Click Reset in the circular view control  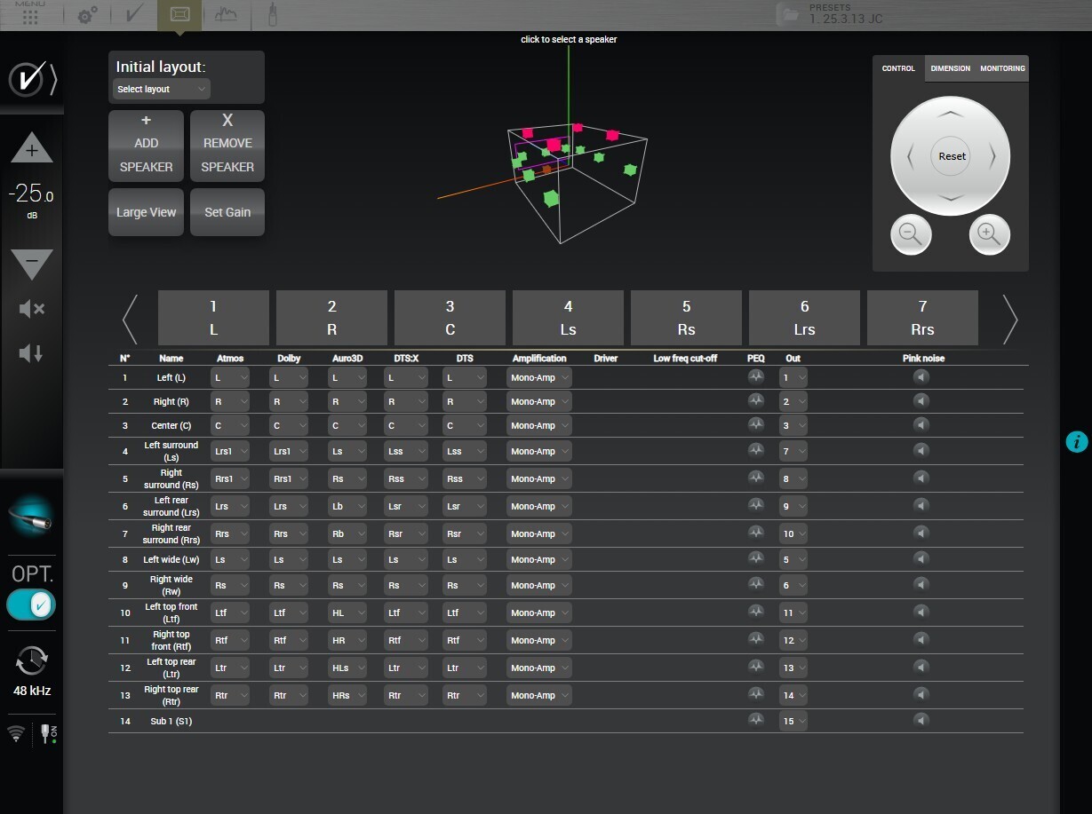point(952,156)
